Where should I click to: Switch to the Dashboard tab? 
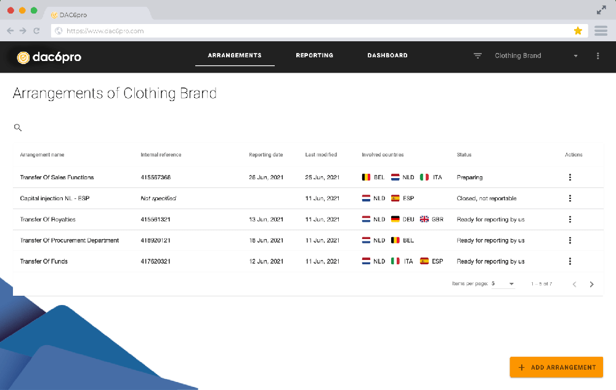pos(387,55)
